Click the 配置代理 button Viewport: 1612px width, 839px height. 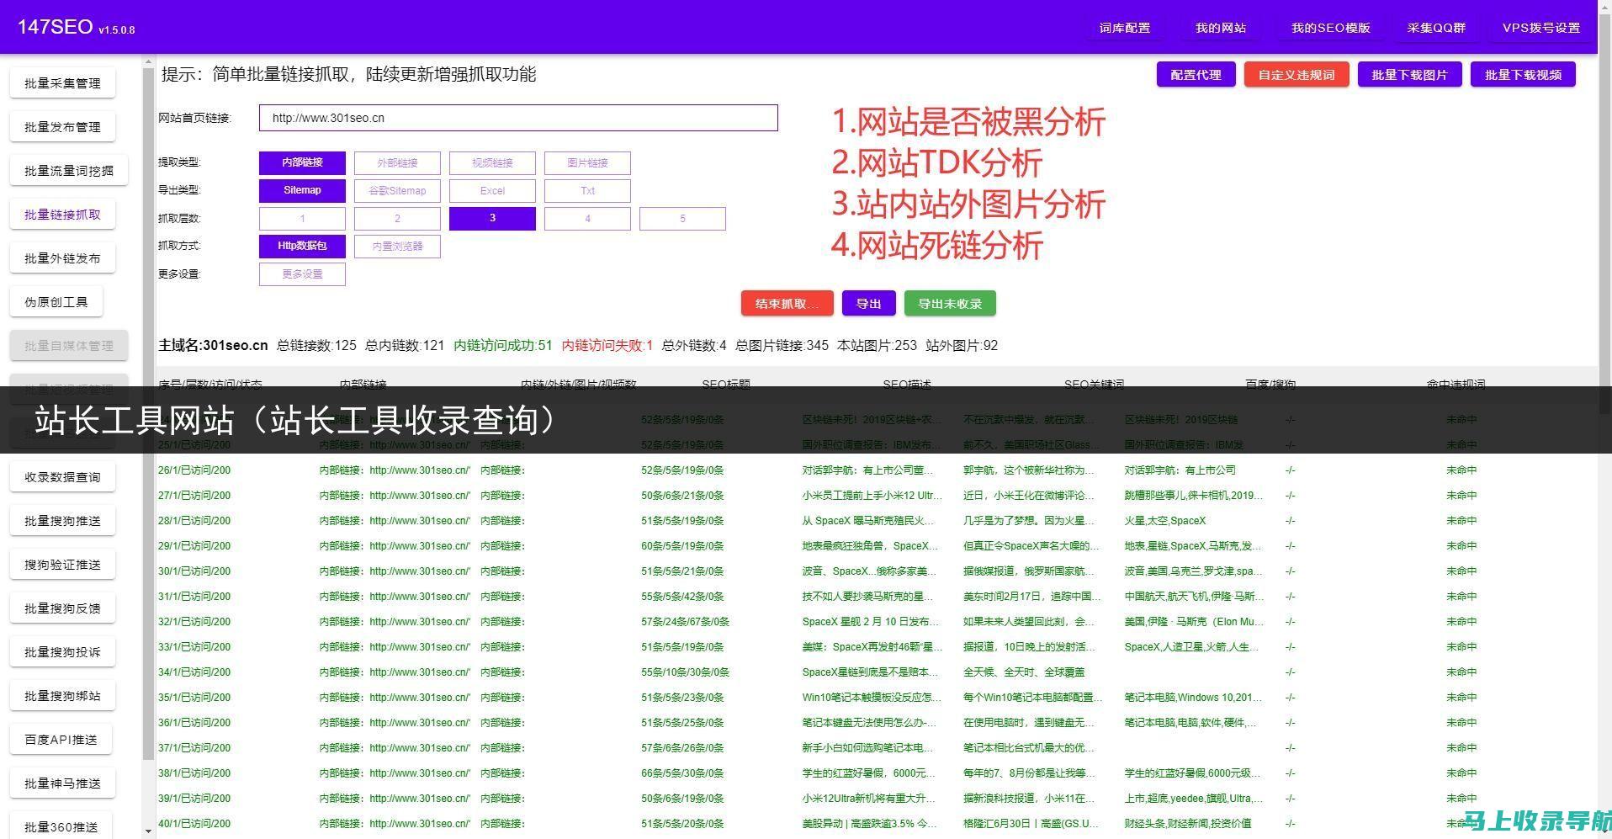1196,75
